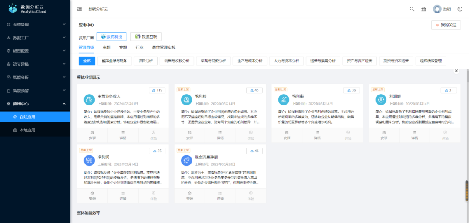Viewport: 469px width, 223px height.
Task: Collapse sidebar with the hamburger menu icon
Action: click(79, 9)
